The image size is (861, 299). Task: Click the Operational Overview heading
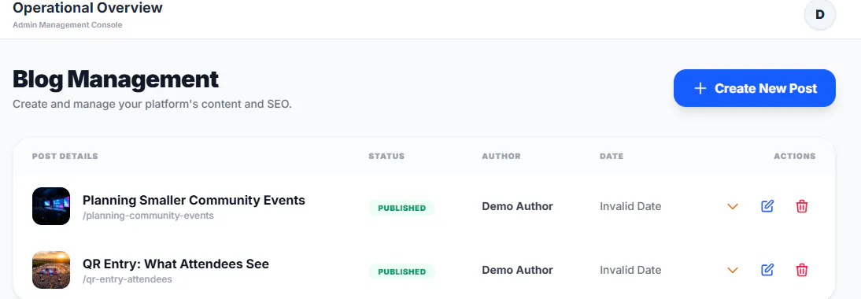(x=88, y=8)
